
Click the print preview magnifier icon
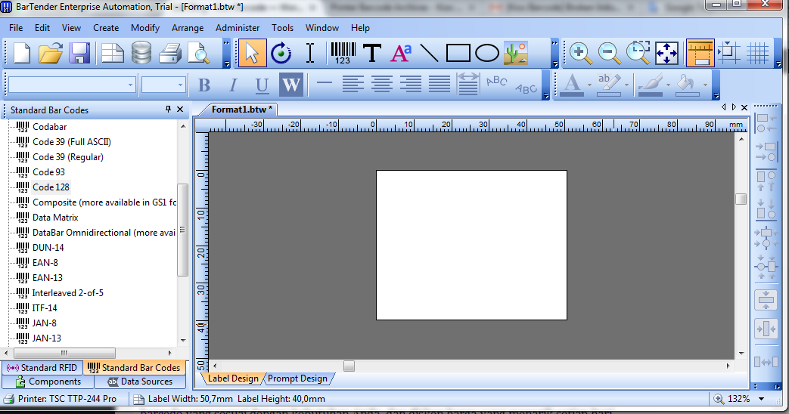[x=199, y=53]
